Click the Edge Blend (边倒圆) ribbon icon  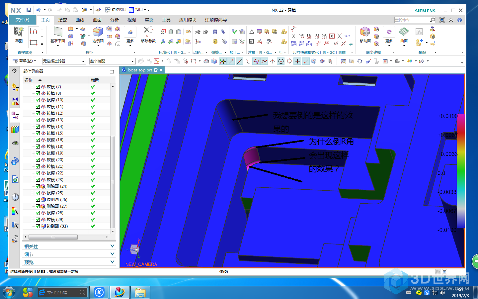pos(98,32)
